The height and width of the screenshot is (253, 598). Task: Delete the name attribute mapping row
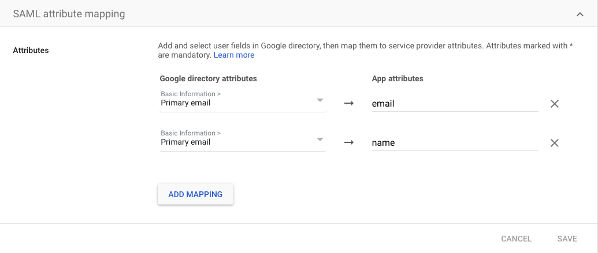point(554,143)
